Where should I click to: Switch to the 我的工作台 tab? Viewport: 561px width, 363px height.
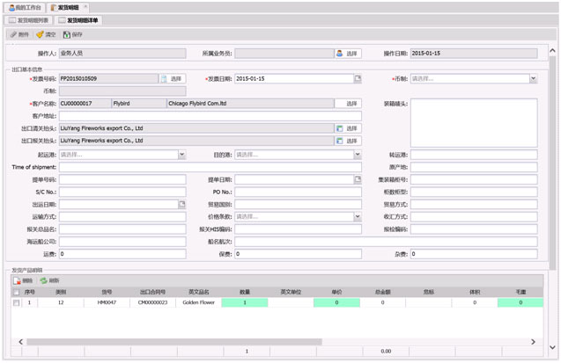(23, 6)
